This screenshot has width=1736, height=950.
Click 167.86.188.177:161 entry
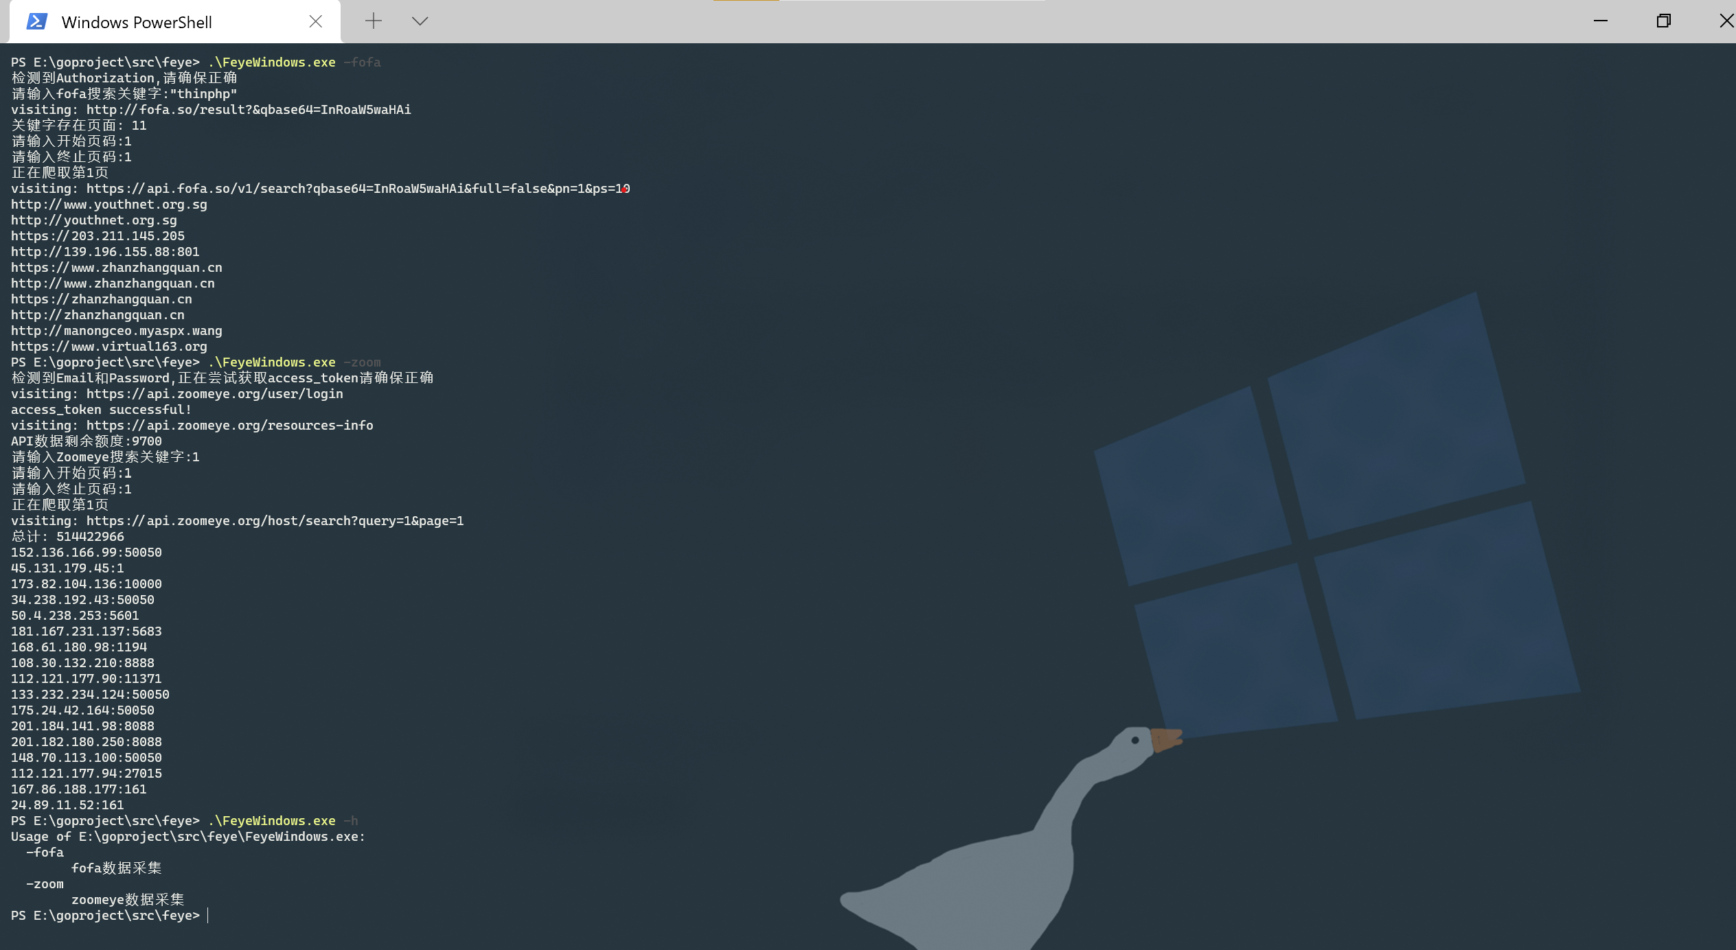[79, 789]
